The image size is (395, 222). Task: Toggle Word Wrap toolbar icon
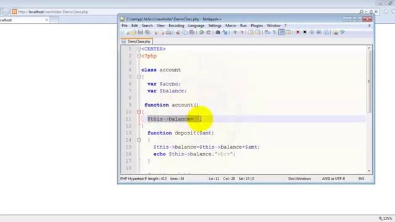[x=267, y=32]
